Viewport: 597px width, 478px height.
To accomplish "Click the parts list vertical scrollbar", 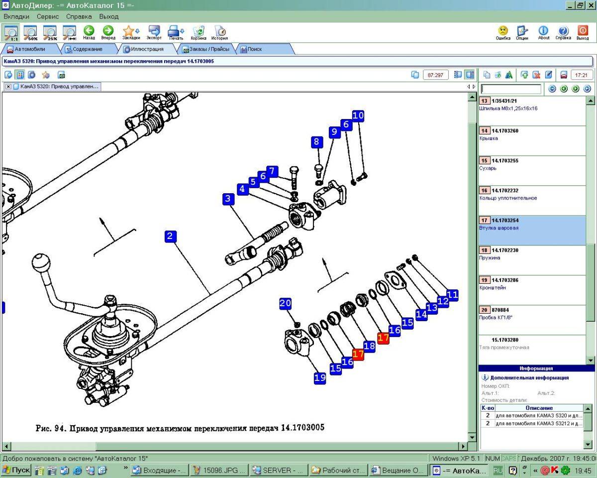I will click(x=591, y=230).
